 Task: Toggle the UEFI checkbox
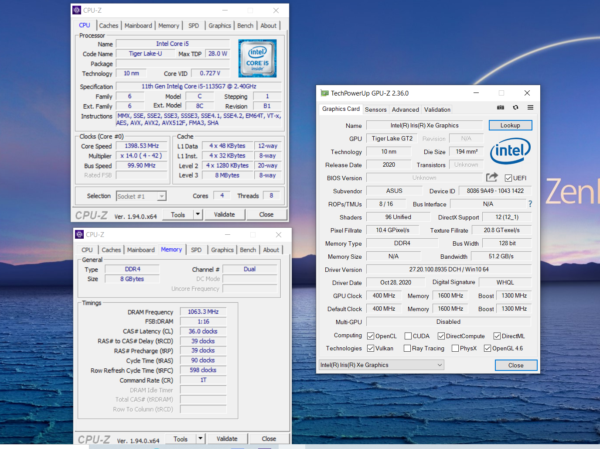point(508,178)
